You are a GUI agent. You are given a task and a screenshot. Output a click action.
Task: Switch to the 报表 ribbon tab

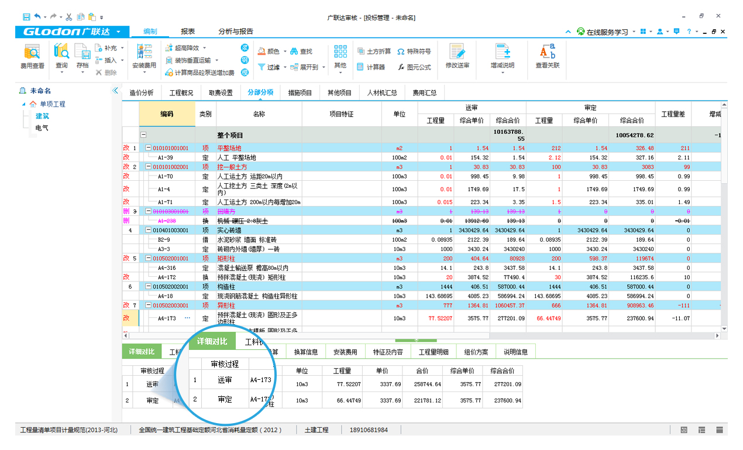pyautogui.click(x=188, y=32)
